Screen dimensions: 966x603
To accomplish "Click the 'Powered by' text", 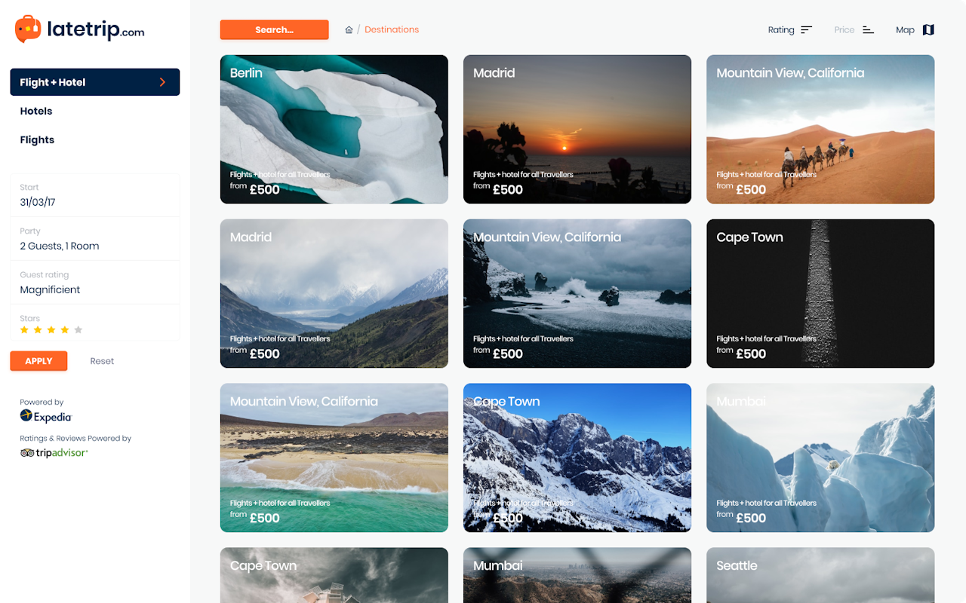I will pos(42,403).
